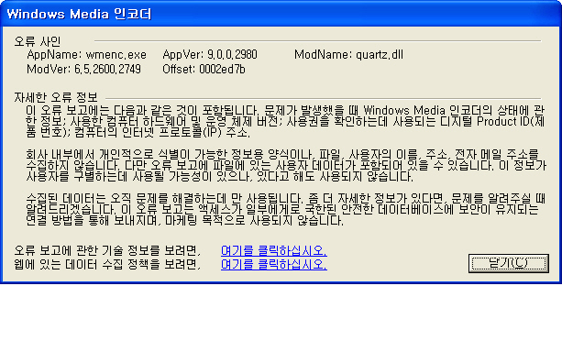The image size is (562, 352).
Task: Click the label 웹에 있는 데이터 수집 정책을 보려면
Action: pyautogui.click(x=107, y=265)
